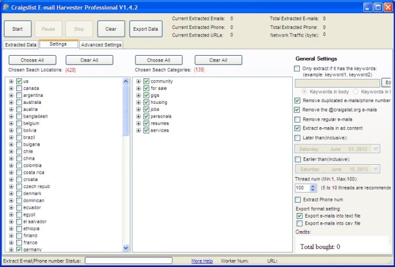Toggle Remove duplicated e-mails/phone number
This screenshot has width=395, height=267.
pos(297,100)
